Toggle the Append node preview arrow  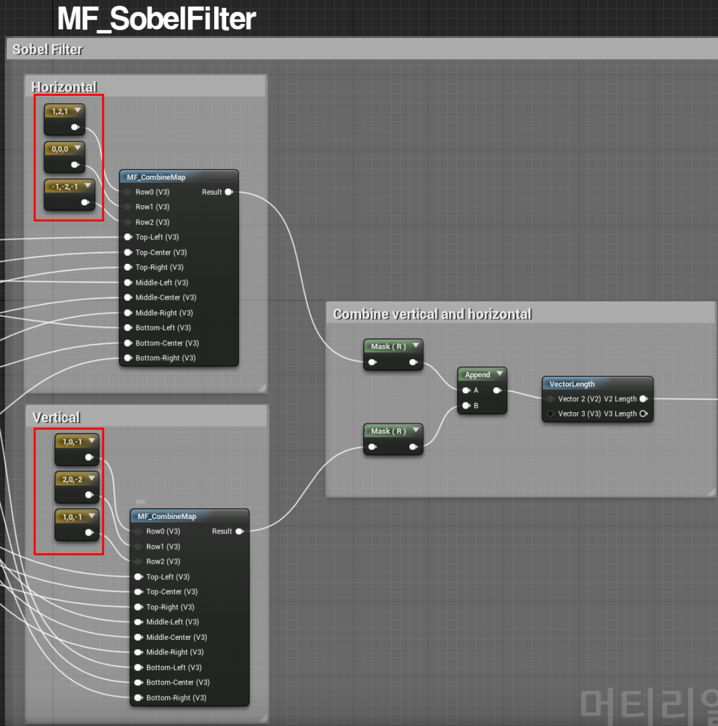pyautogui.click(x=500, y=374)
